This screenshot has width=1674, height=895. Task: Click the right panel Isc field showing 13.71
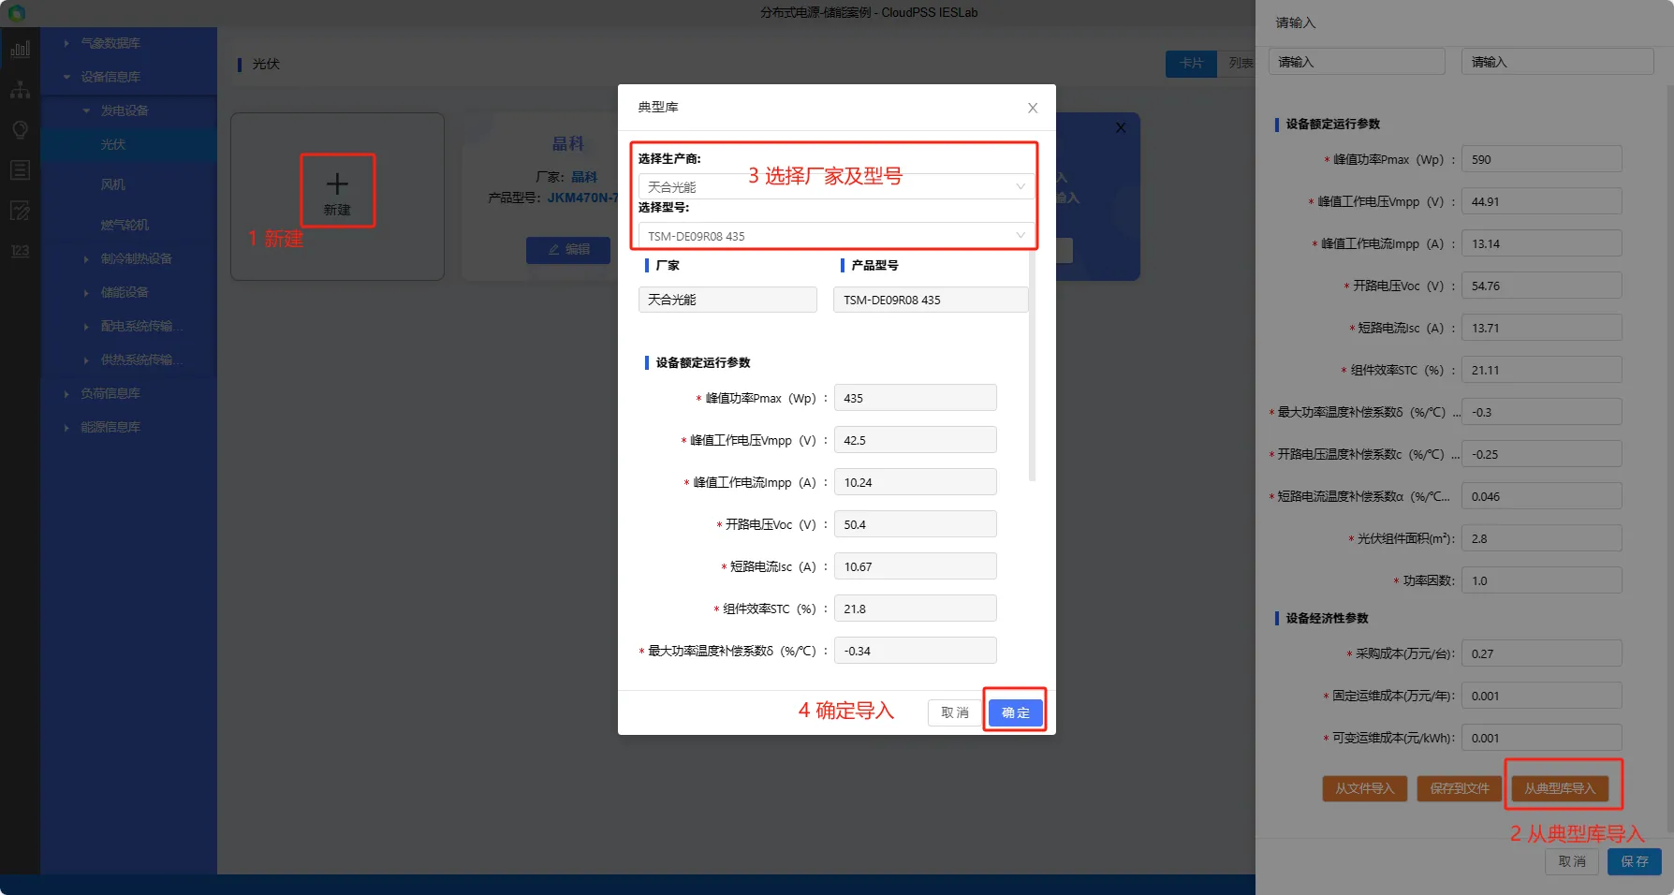1542,328
